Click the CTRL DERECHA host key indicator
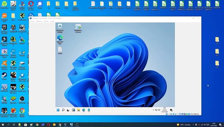The height and width of the screenshot is (127, 224). (x=194, y=114)
